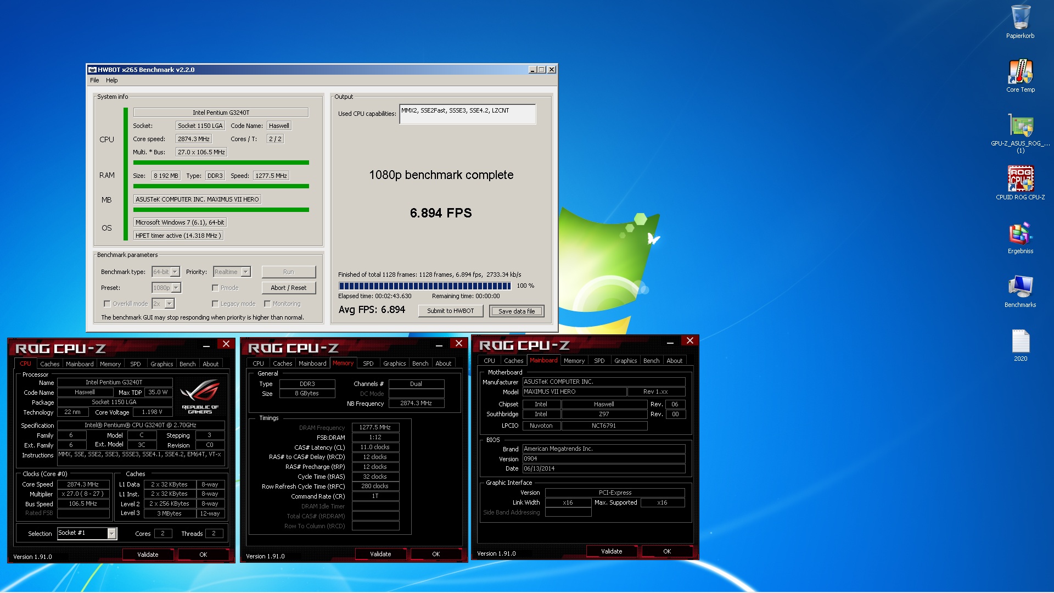This screenshot has width=1054, height=593.
Task: Open the 2020 text file icon
Action: pyautogui.click(x=1020, y=344)
